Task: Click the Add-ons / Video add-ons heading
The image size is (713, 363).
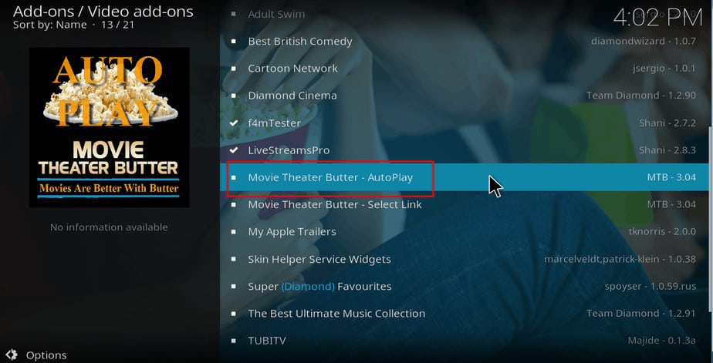Action: 103,11
